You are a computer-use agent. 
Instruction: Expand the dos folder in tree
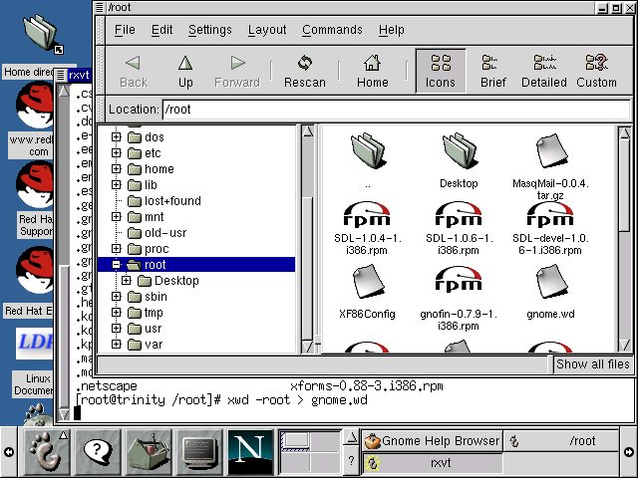(117, 137)
